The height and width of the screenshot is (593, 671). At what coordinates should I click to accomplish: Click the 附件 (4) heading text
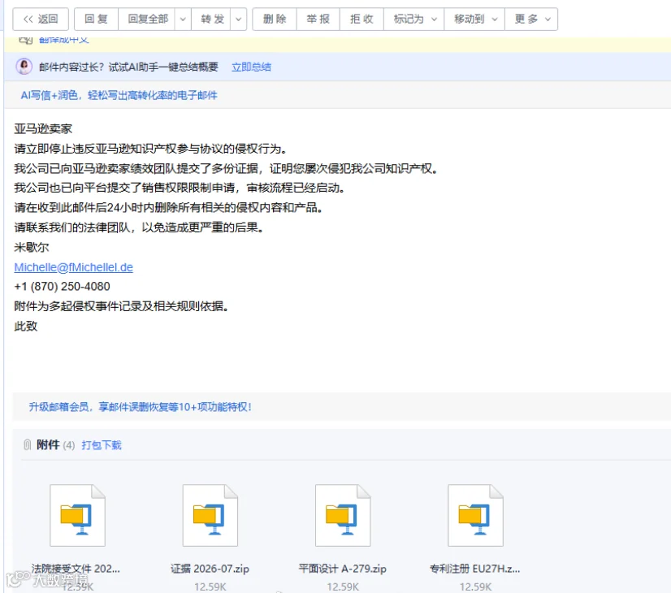55,445
